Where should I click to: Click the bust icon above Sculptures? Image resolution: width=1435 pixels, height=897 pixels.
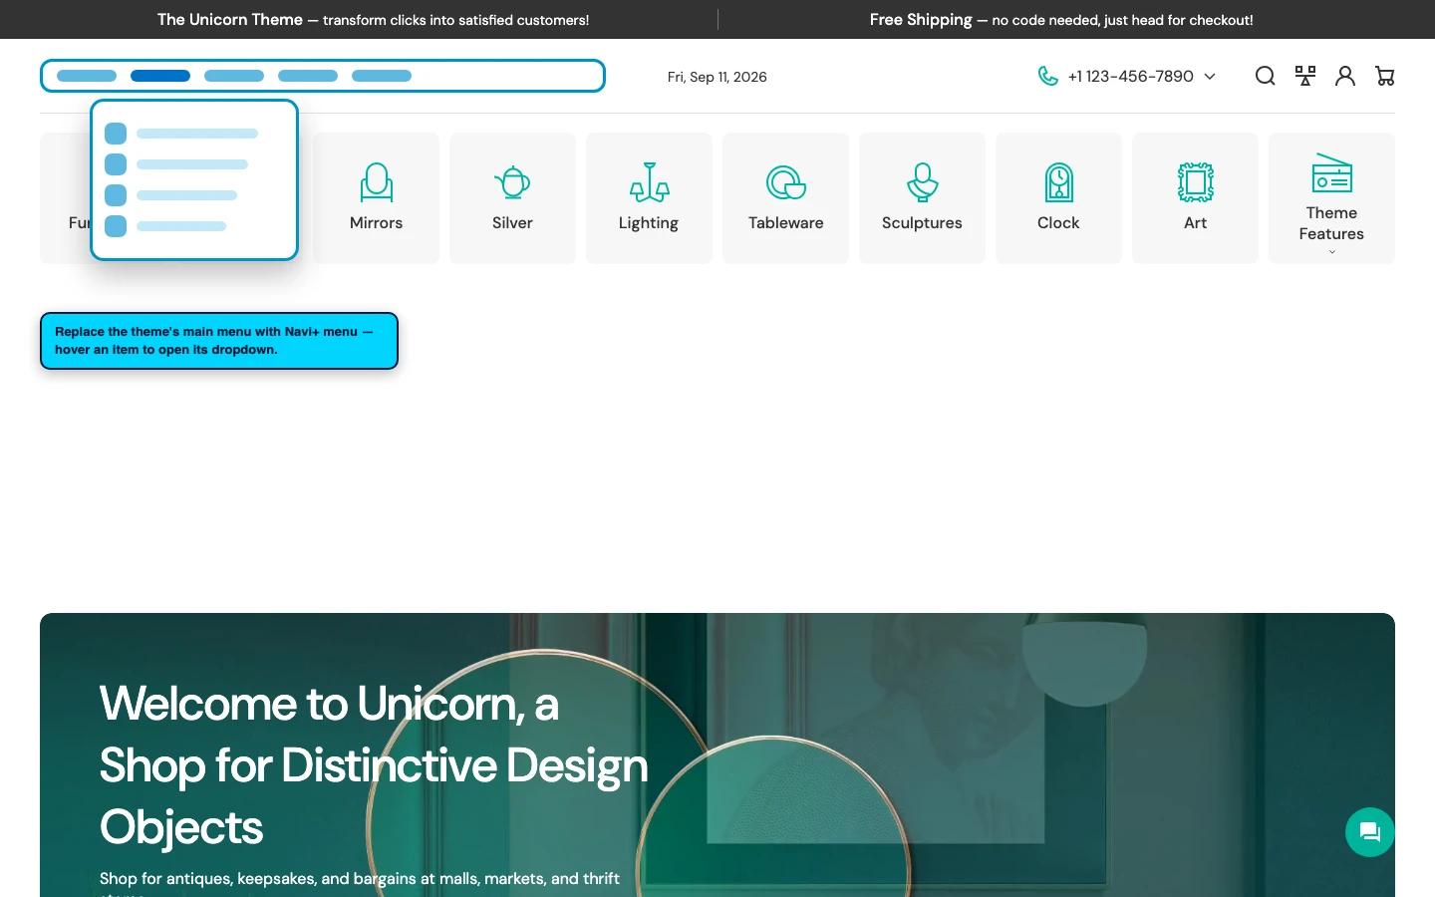pyautogui.click(x=922, y=182)
